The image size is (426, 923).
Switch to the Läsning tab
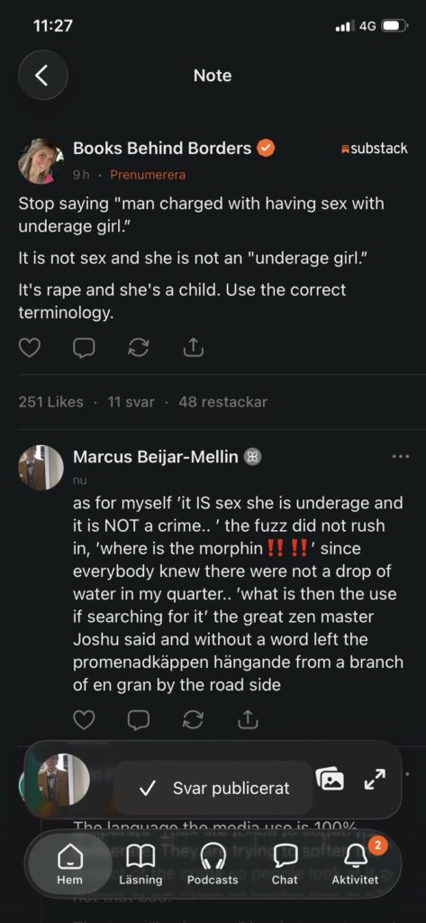(x=140, y=863)
